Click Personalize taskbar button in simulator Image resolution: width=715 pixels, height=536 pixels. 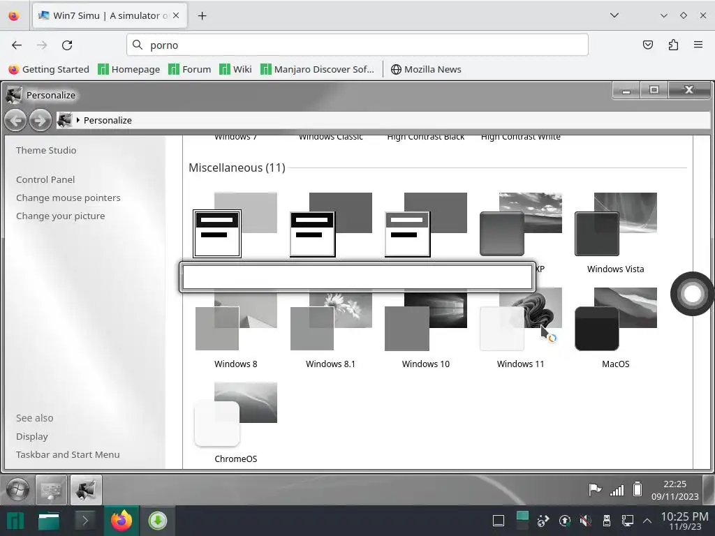(86, 490)
